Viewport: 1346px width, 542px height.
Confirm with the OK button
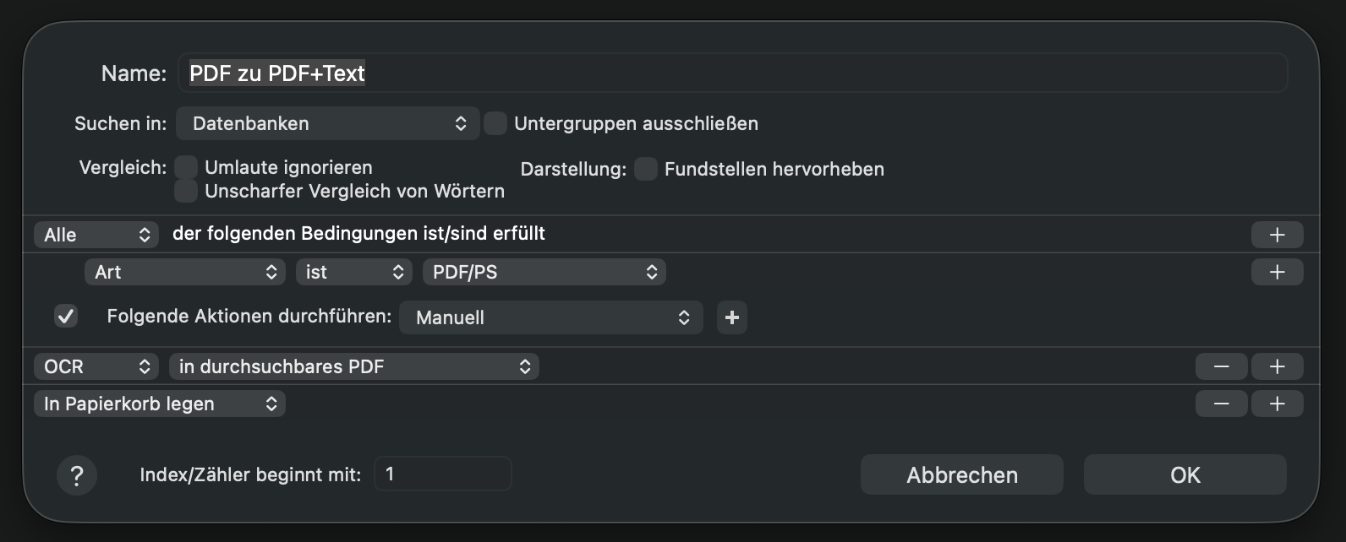[1185, 475]
